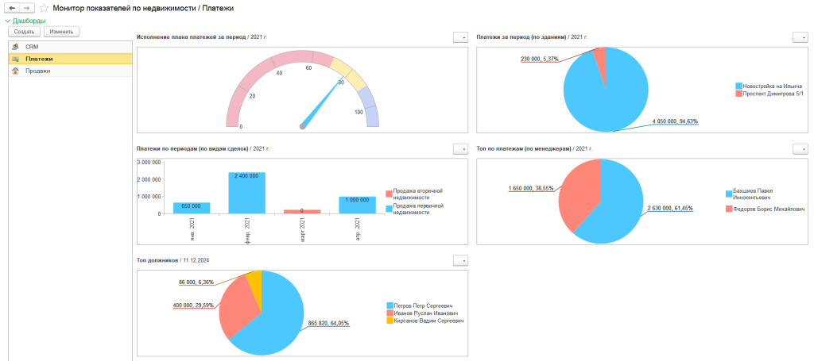
Task: Click the back navigation arrow
Action: [13, 7]
